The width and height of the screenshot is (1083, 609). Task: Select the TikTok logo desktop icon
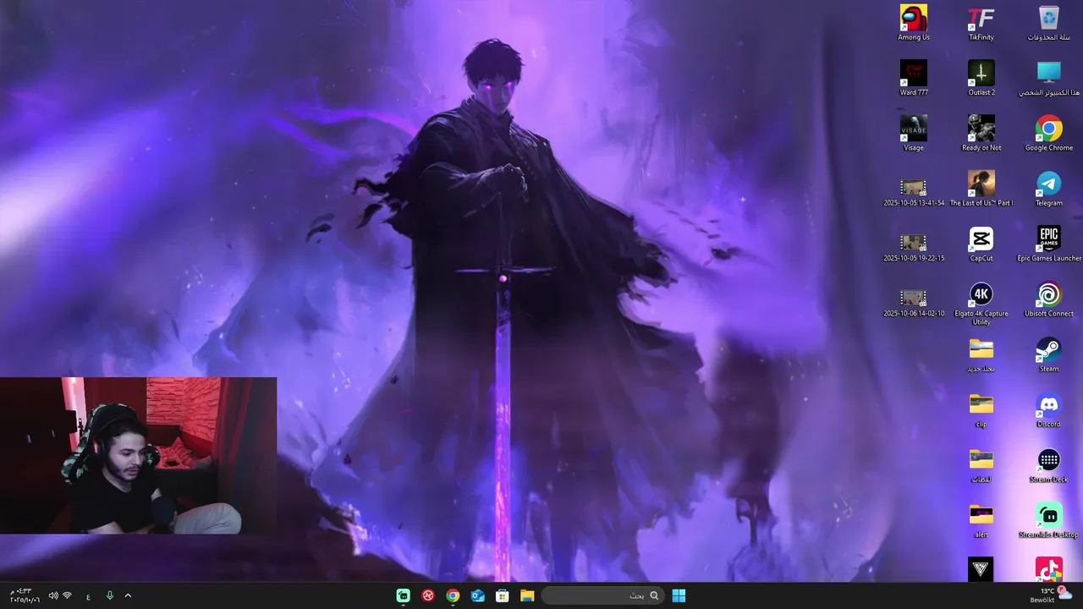1049,569
